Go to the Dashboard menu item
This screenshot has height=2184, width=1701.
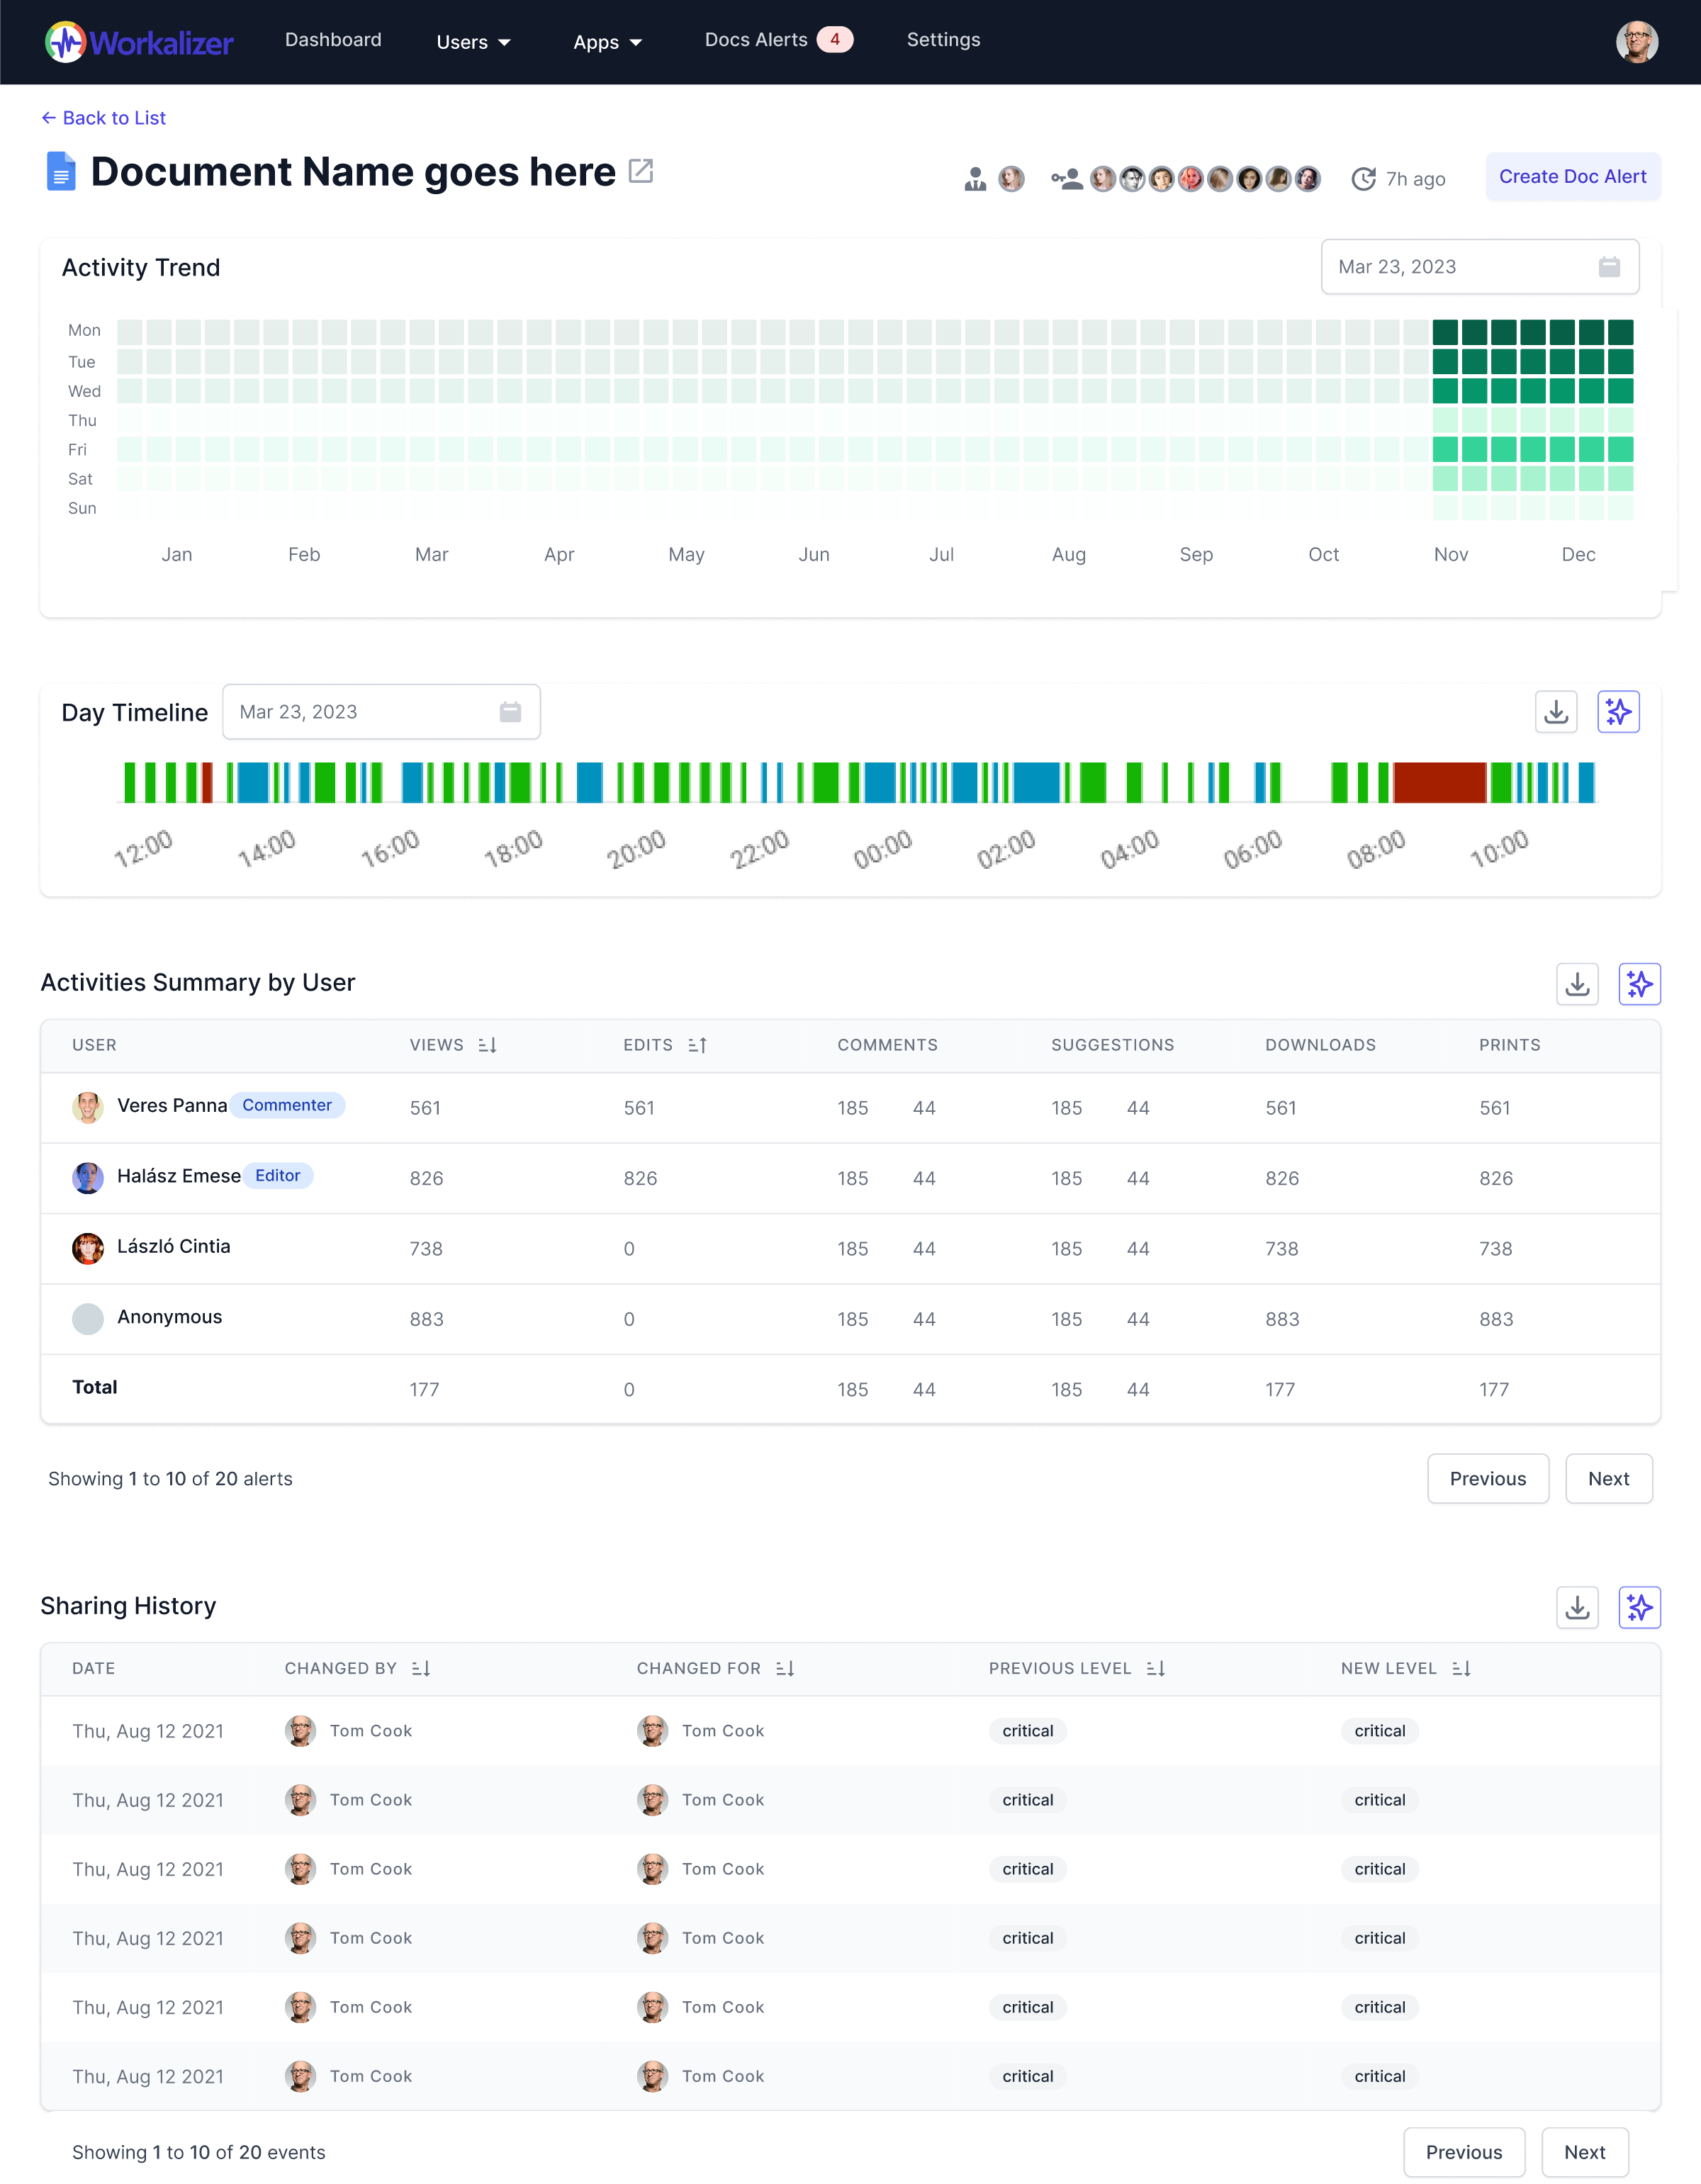(x=333, y=40)
